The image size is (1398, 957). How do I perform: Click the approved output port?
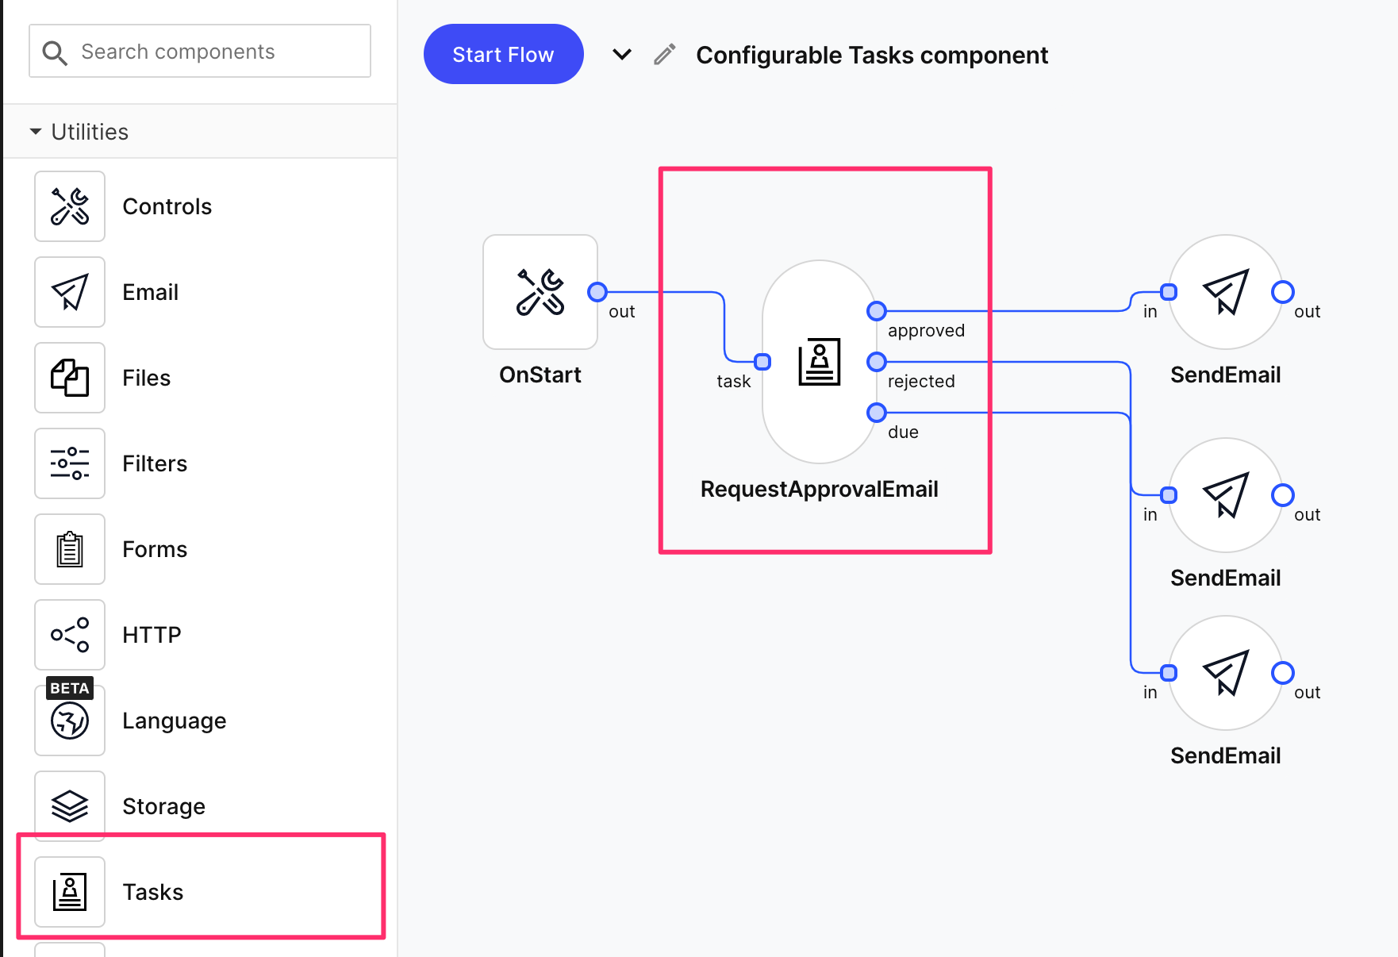pyautogui.click(x=877, y=311)
